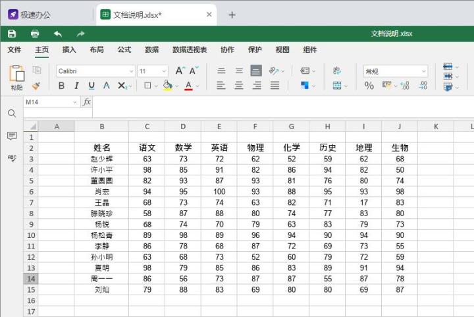Open a new tab with the plus button
The width and height of the screenshot is (474, 317).
pyautogui.click(x=232, y=14)
